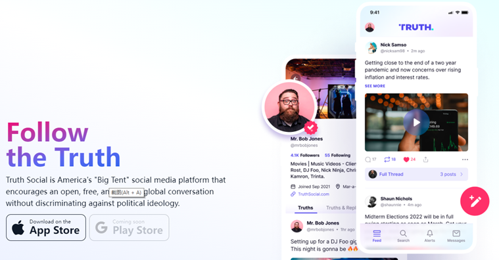This screenshot has height=260, width=499.
Task: Click the back arrow on profile header
Action: [296, 79]
